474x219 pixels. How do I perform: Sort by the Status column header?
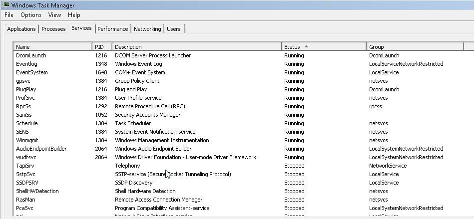[324, 47]
